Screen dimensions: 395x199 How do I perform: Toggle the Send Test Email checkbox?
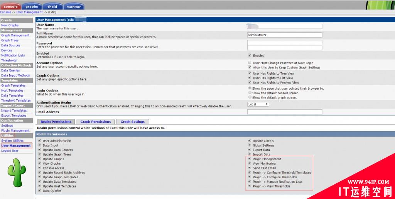coord(250,167)
